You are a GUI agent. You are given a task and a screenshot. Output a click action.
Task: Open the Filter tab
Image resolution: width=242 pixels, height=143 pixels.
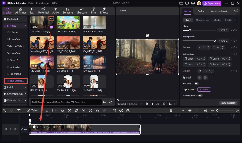[94, 11]
